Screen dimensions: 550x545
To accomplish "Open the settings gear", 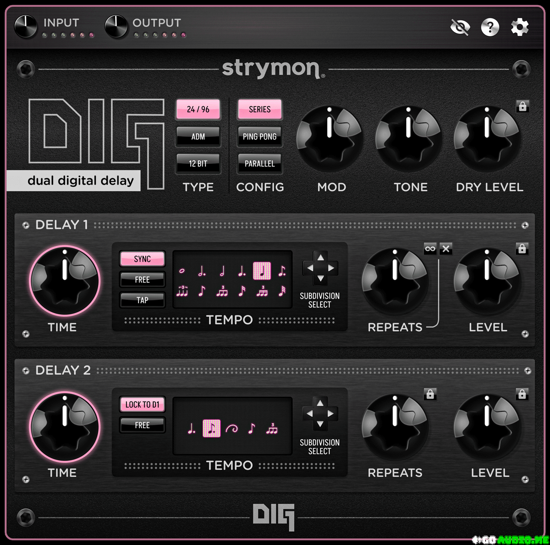I will pos(520,27).
